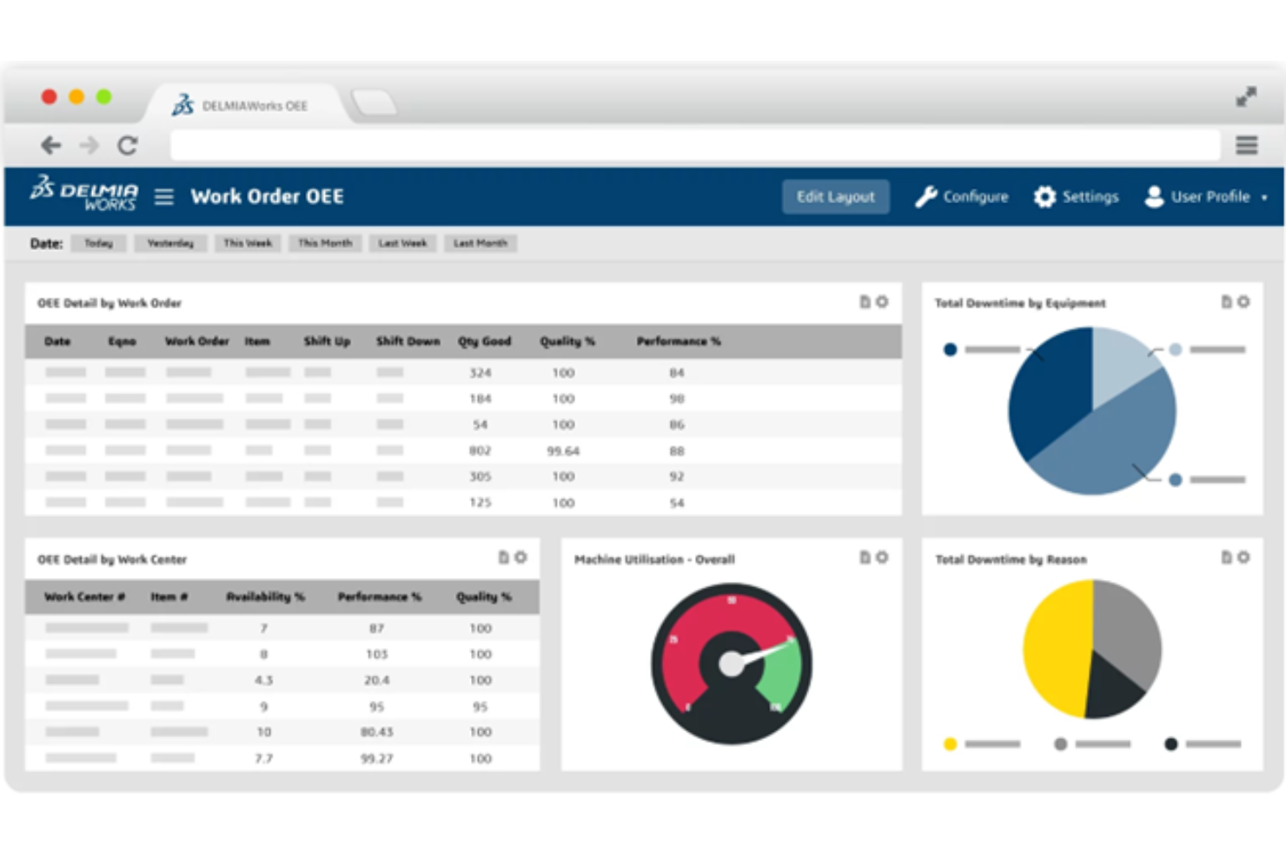Click the Configure wrench icon
The height and width of the screenshot is (857, 1286).
pos(927,196)
